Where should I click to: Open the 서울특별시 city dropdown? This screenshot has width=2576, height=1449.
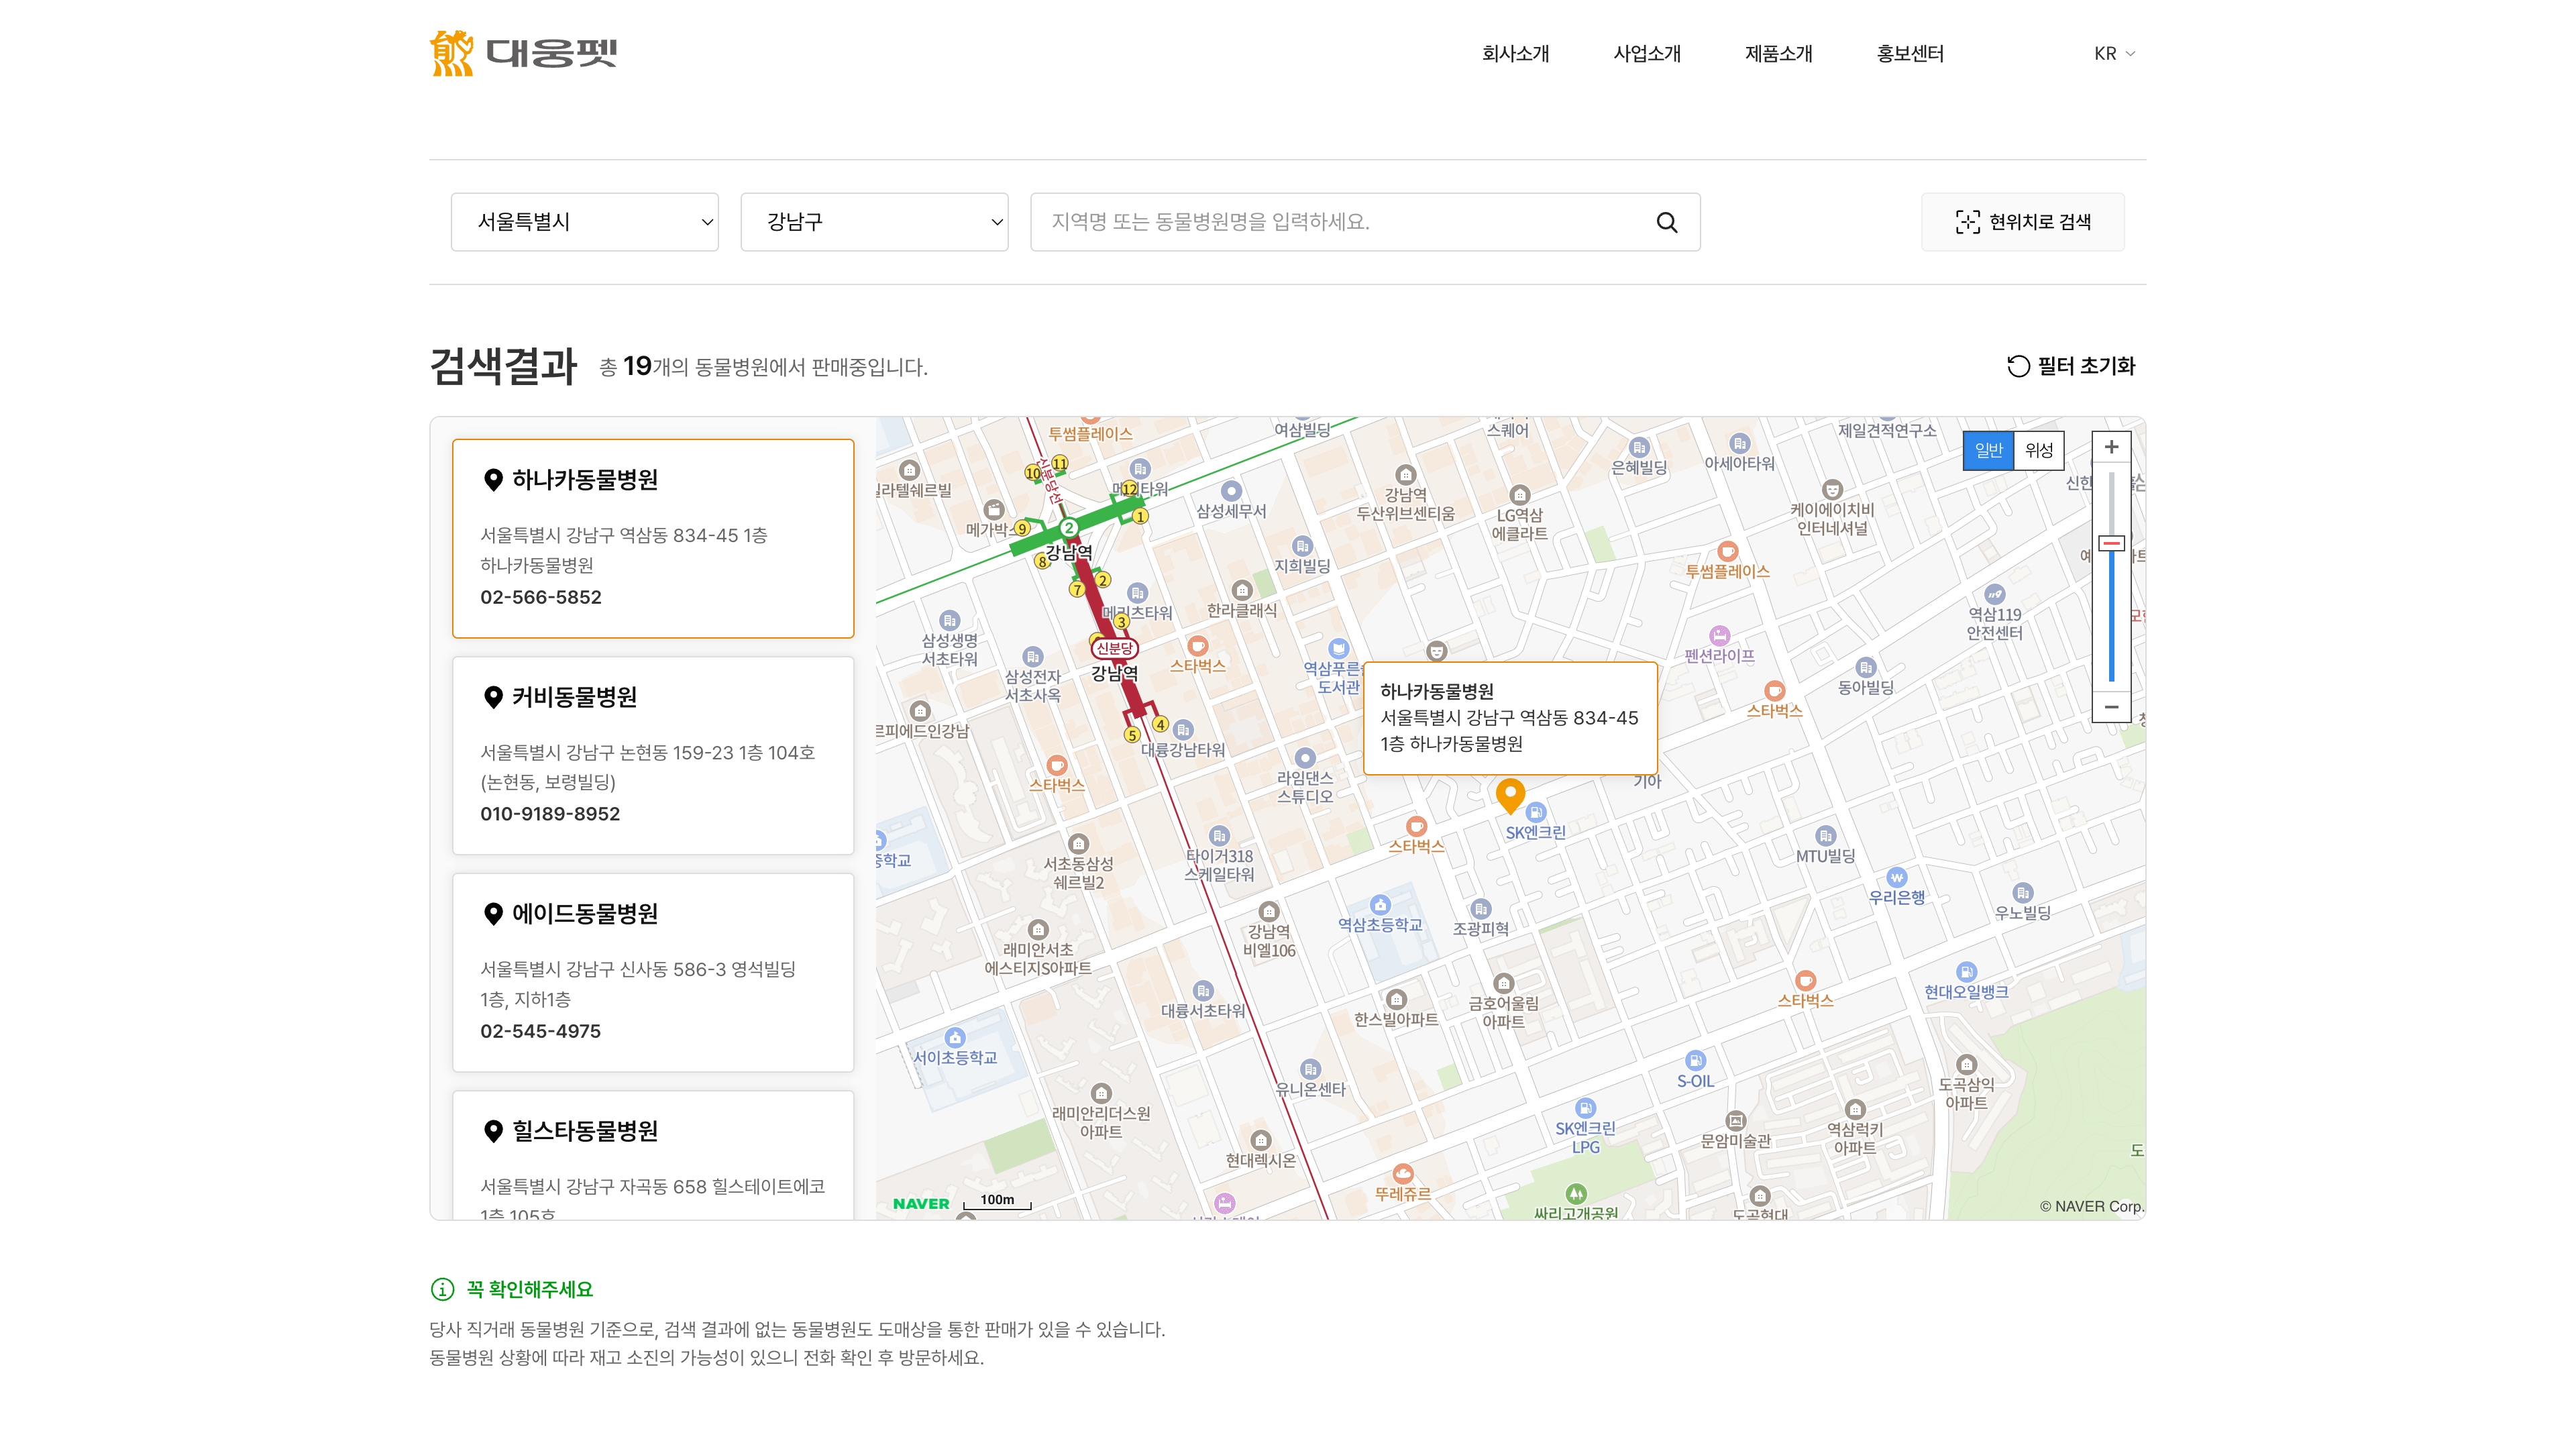(584, 222)
